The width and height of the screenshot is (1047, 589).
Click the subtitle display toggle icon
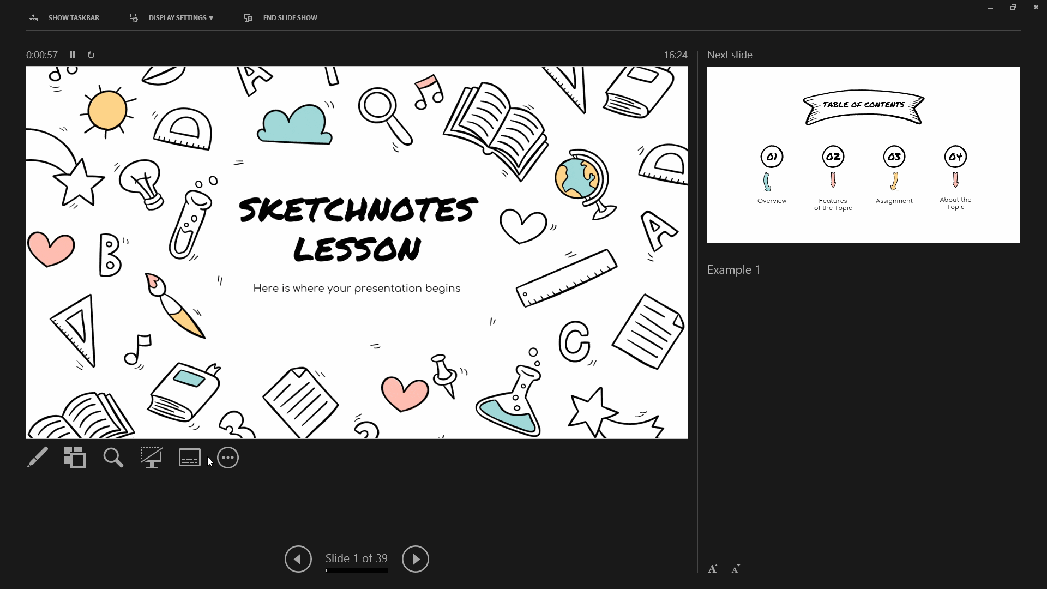click(190, 459)
